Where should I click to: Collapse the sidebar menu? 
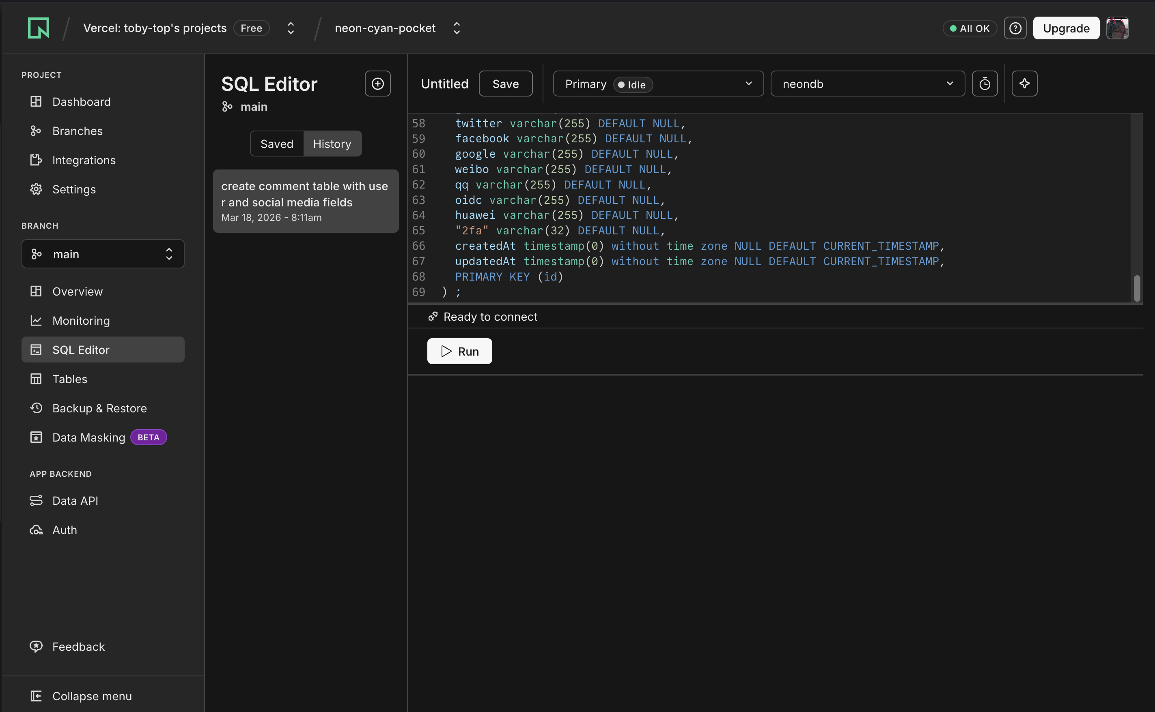tap(103, 696)
